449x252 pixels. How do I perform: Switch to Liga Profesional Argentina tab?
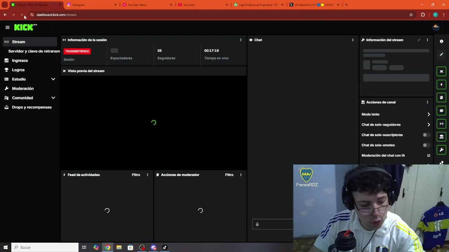(259, 5)
